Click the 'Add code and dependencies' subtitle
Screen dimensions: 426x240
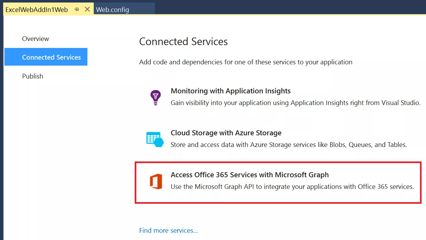(x=246, y=62)
